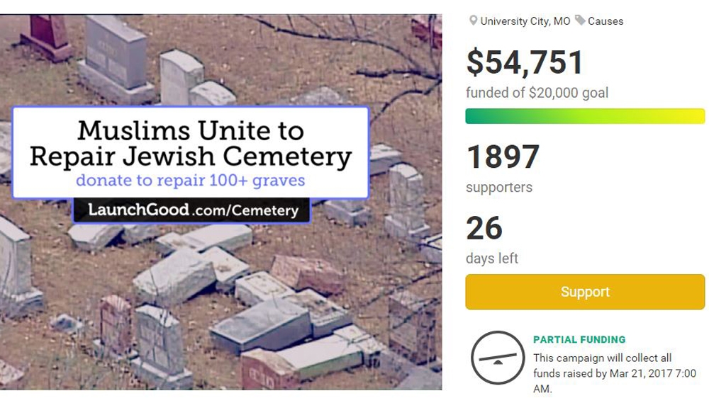Click the LaunchGood.com/Cemetery black label
Viewport: 709px width, 398px height.
coord(191,210)
